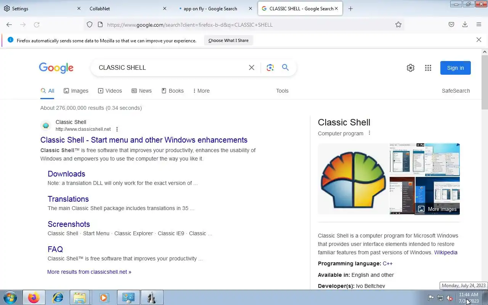Select the News results tab
This screenshot has width=488, height=305.
pyautogui.click(x=141, y=91)
